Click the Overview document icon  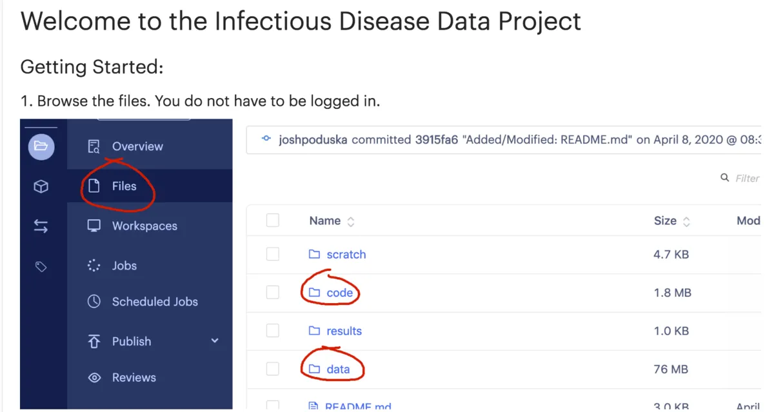tap(94, 146)
